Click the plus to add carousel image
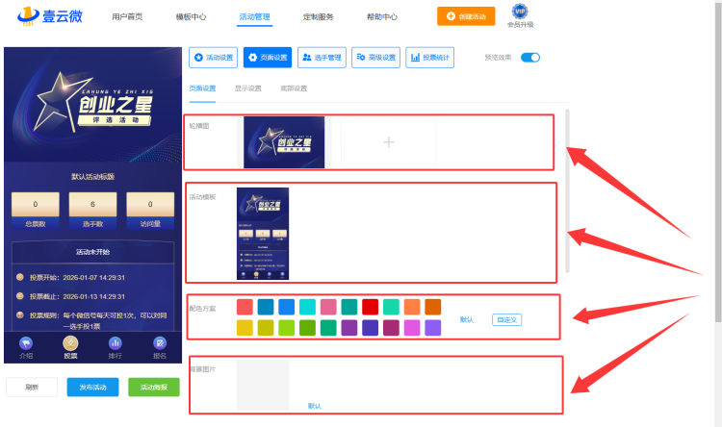Viewport: 722px width, 427px height. [389, 142]
